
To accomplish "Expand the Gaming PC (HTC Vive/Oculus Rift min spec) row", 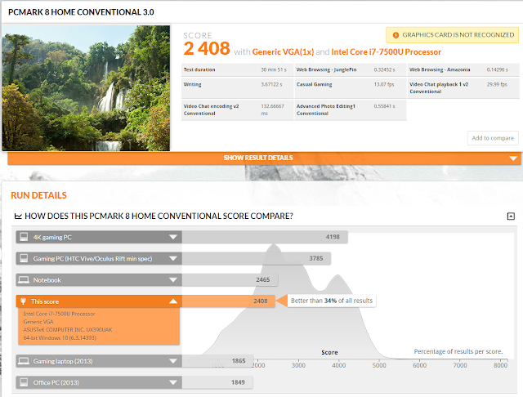I will pyautogui.click(x=99, y=258).
